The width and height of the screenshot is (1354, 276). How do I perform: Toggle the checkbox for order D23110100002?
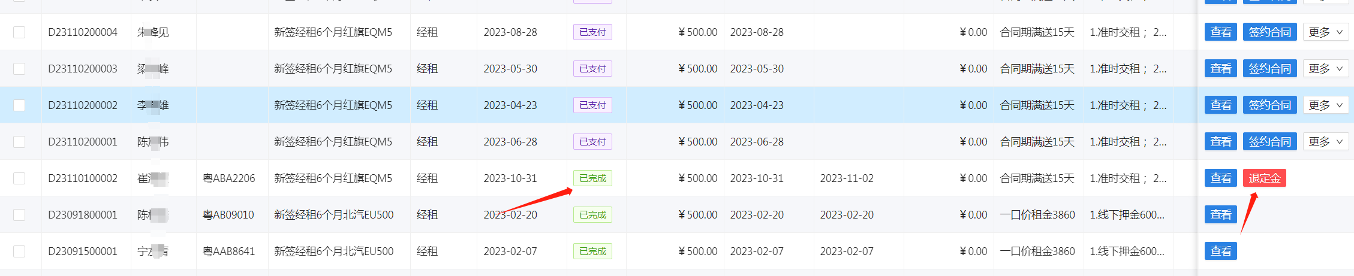19,178
